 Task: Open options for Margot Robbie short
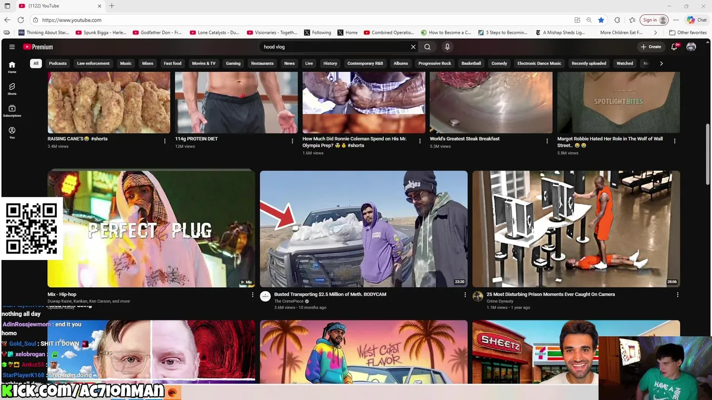click(x=675, y=141)
